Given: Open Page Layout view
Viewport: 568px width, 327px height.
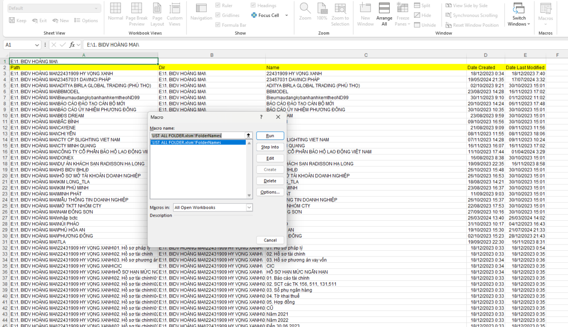Looking at the screenshot, I should click(157, 14).
